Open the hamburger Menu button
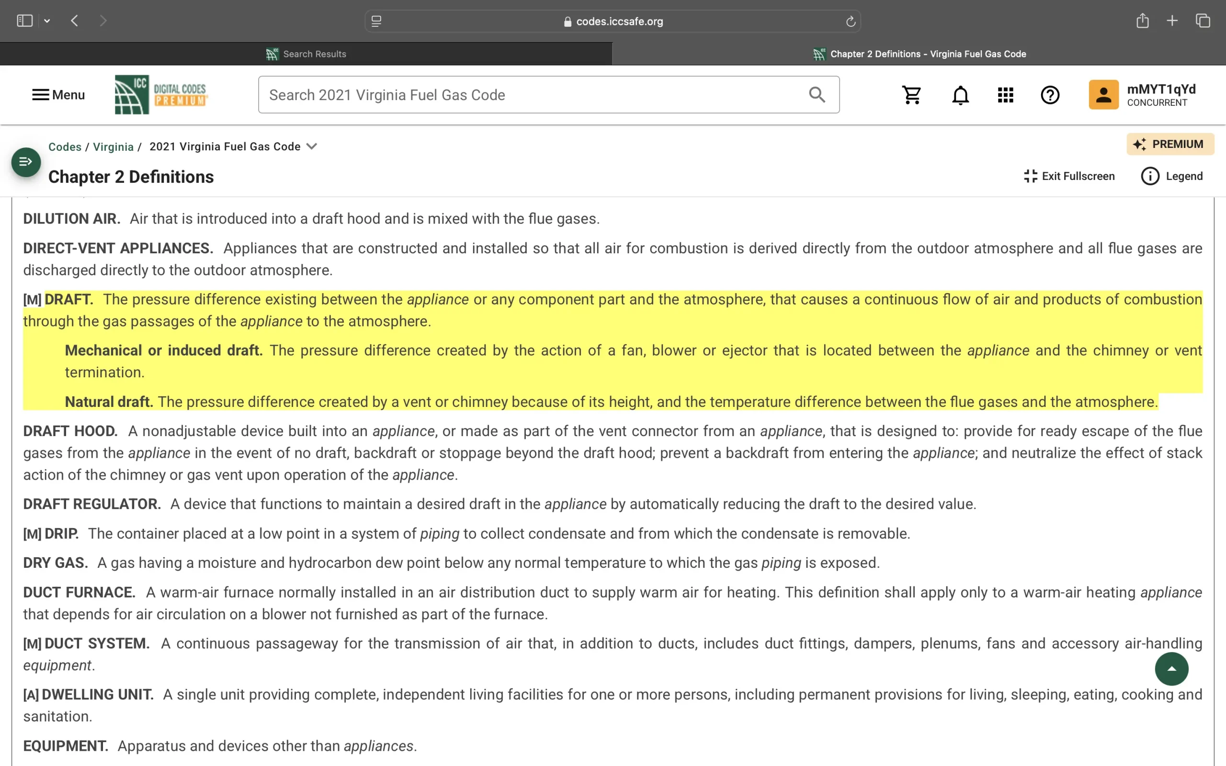 [58, 95]
